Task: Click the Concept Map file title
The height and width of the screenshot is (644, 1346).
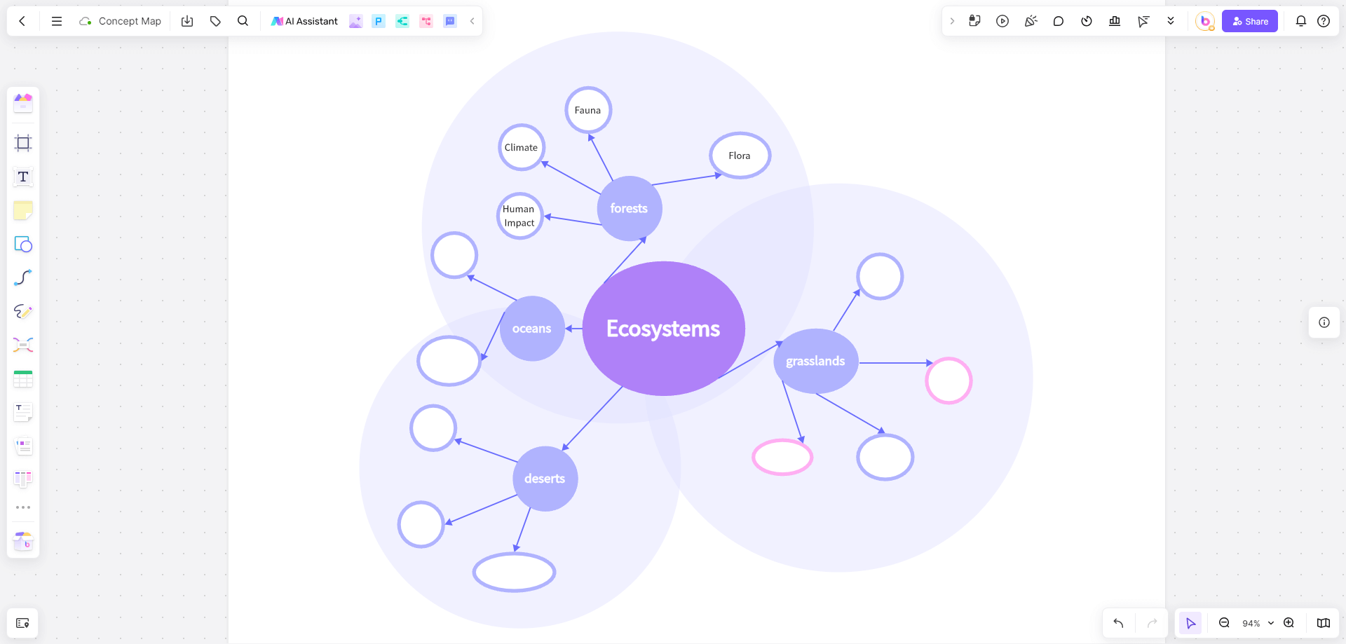Action: click(x=130, y=21)
